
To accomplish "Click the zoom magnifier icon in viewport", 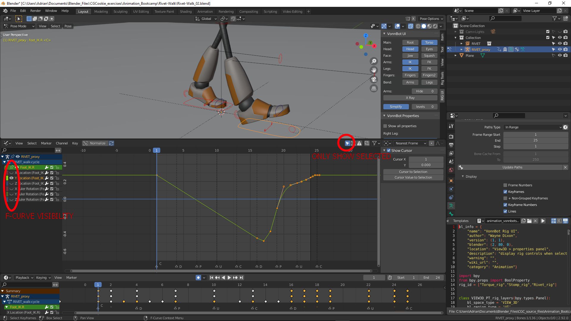I will 374,61.
